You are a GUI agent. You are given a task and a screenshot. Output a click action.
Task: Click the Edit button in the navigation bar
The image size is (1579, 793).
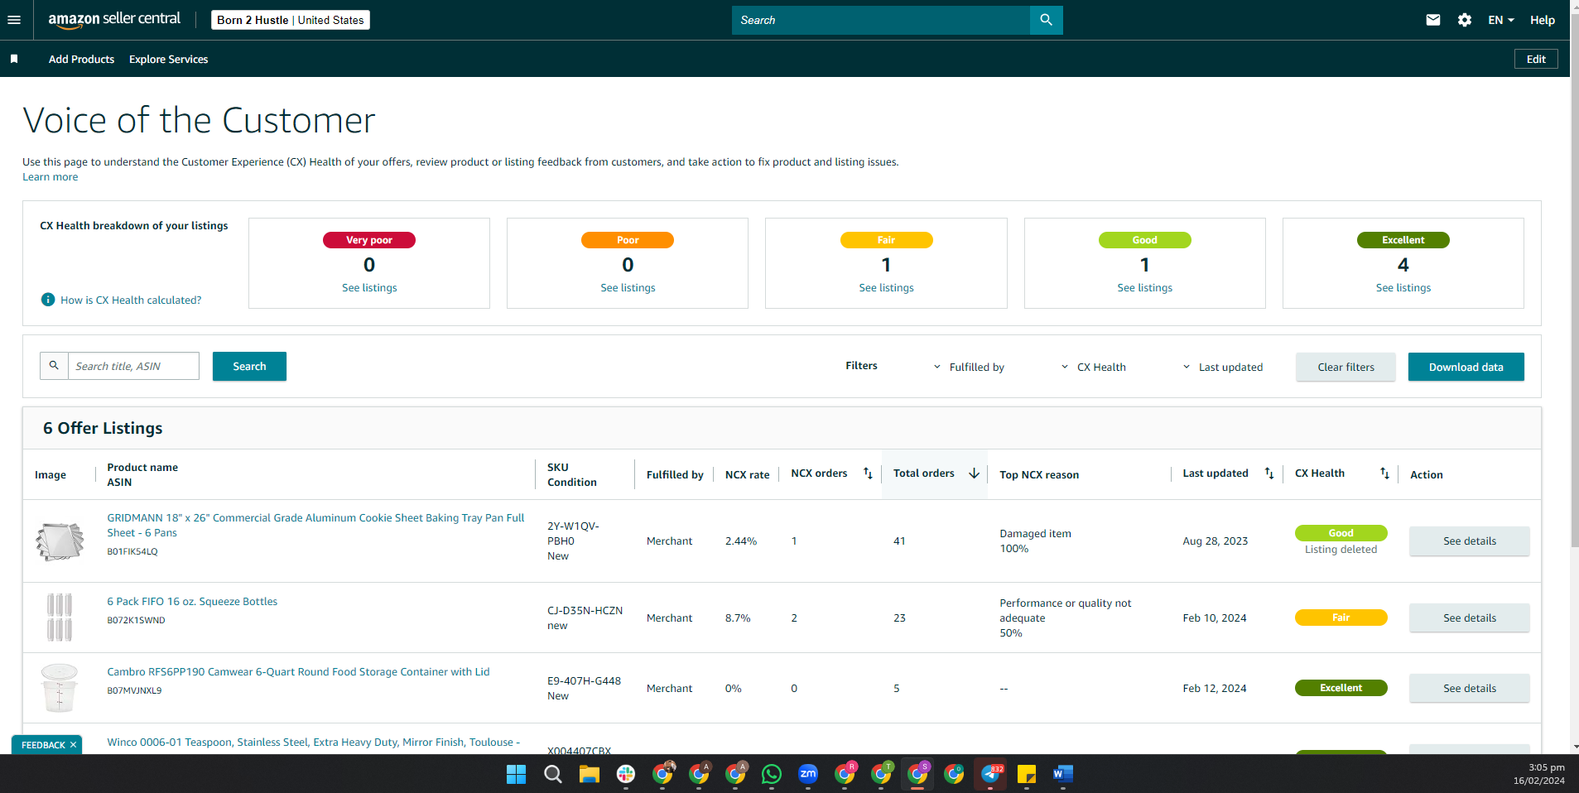point(1536,59)
